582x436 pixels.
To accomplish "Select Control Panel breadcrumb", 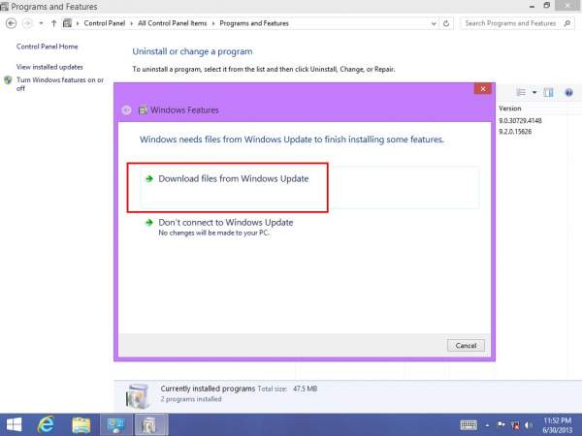I will [x=105, y=23].
